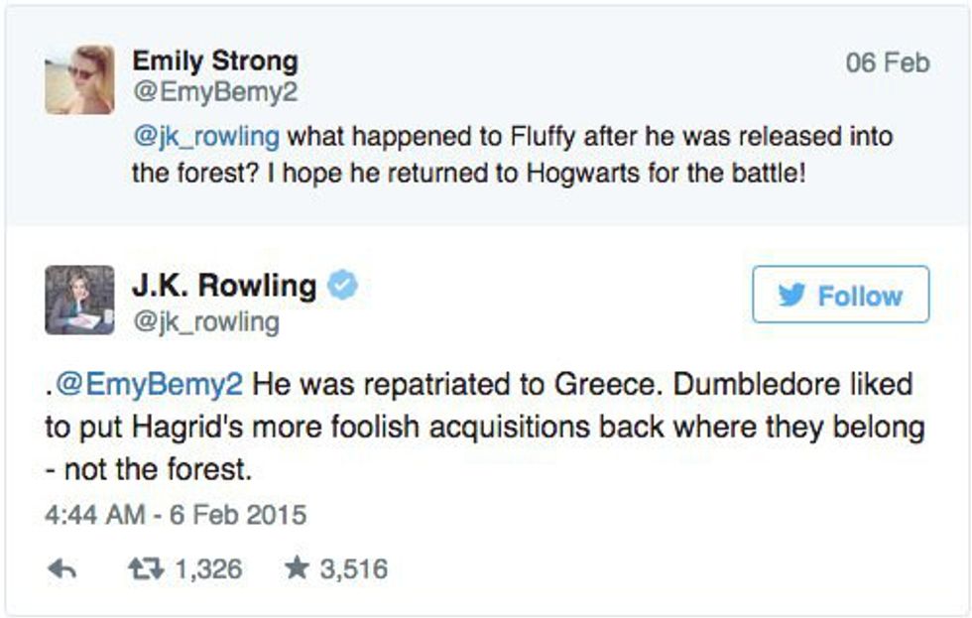Open the J.K. Rowling display name link

[x=224, y=286]
